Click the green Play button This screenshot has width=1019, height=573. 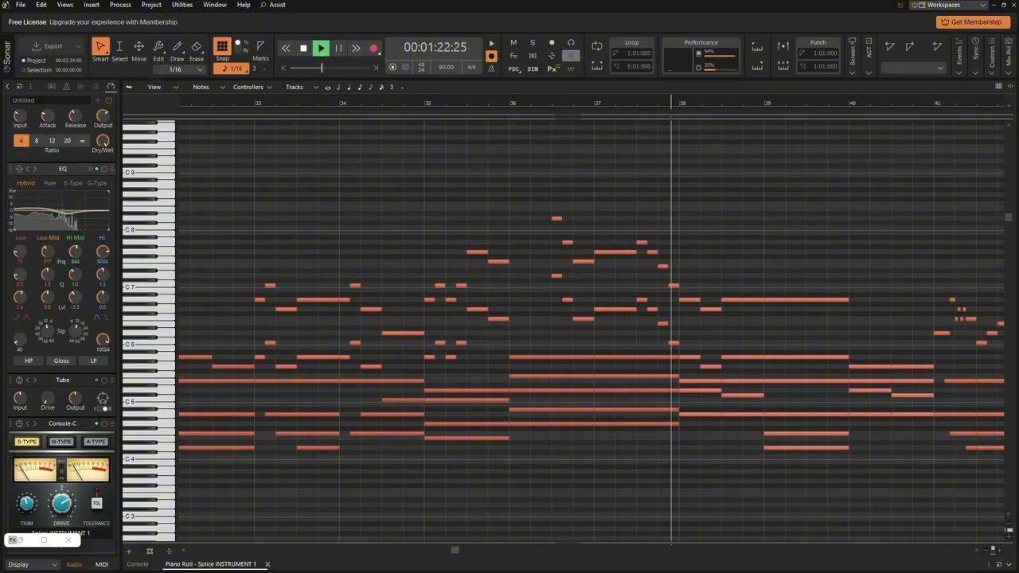[x=321, y=49]
